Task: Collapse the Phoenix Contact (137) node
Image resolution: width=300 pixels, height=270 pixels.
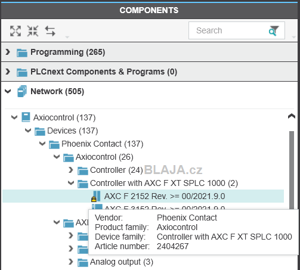Action: 42,144
